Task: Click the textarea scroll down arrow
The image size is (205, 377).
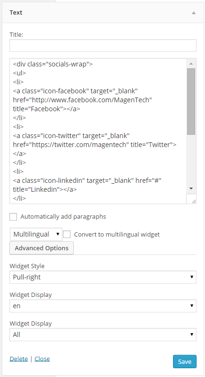Action: (x=191, y=188)
